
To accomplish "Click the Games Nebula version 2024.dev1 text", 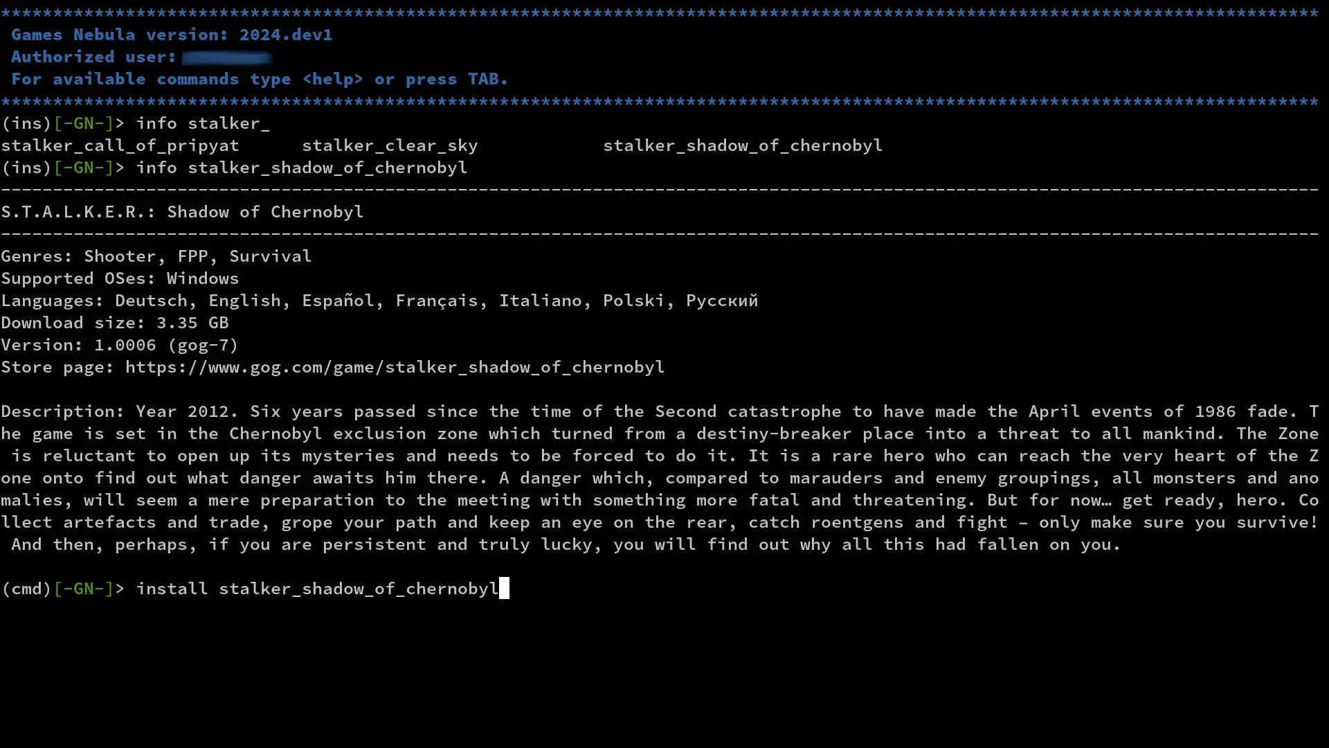I will click(172, 35).
